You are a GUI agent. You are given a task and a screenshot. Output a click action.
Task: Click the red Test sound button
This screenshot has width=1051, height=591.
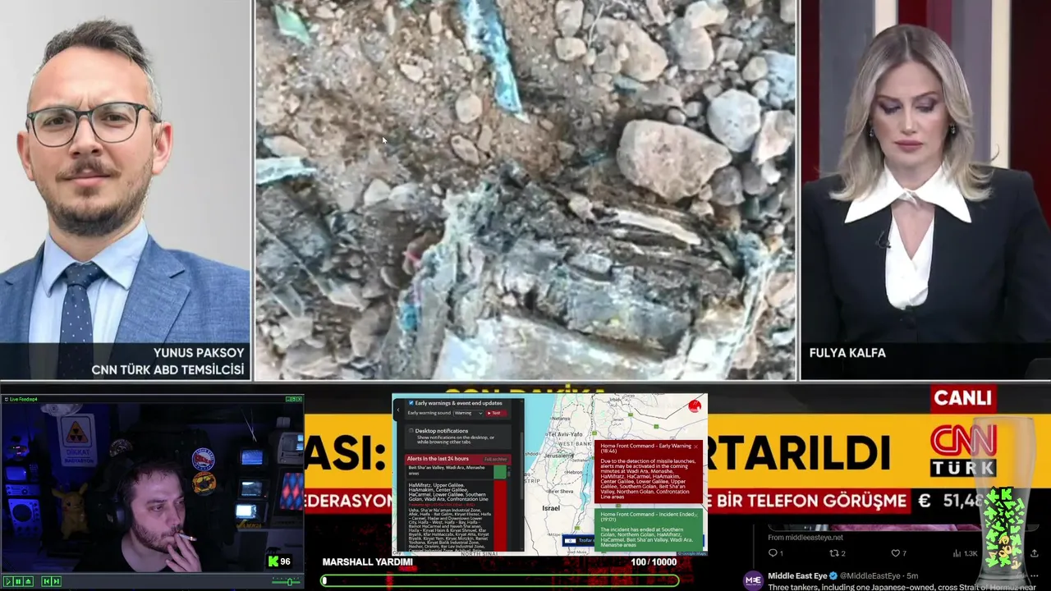click(496, 413)
